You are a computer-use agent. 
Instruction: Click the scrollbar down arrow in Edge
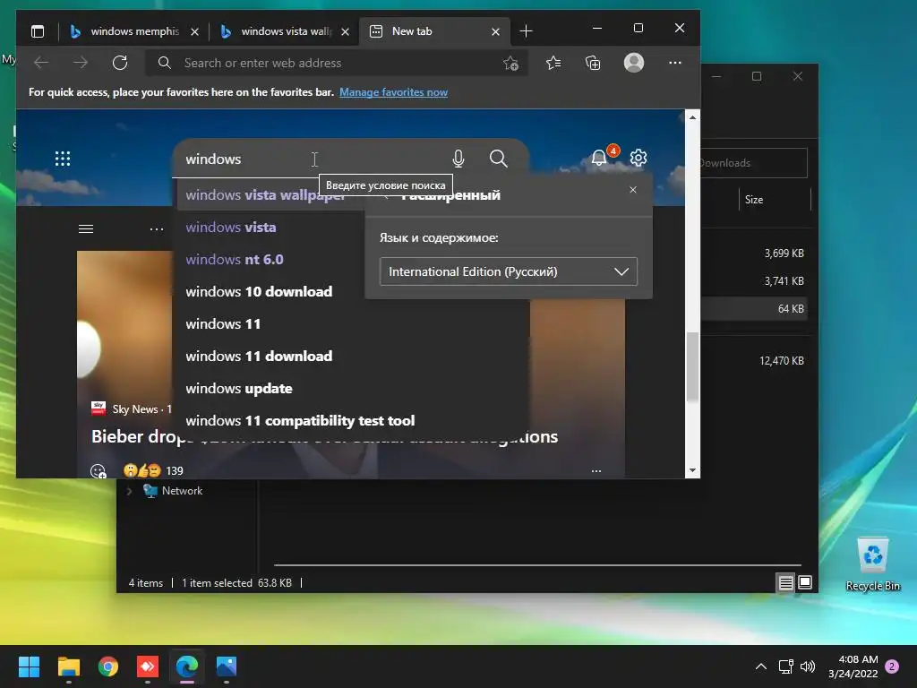(x=692, y=470)
